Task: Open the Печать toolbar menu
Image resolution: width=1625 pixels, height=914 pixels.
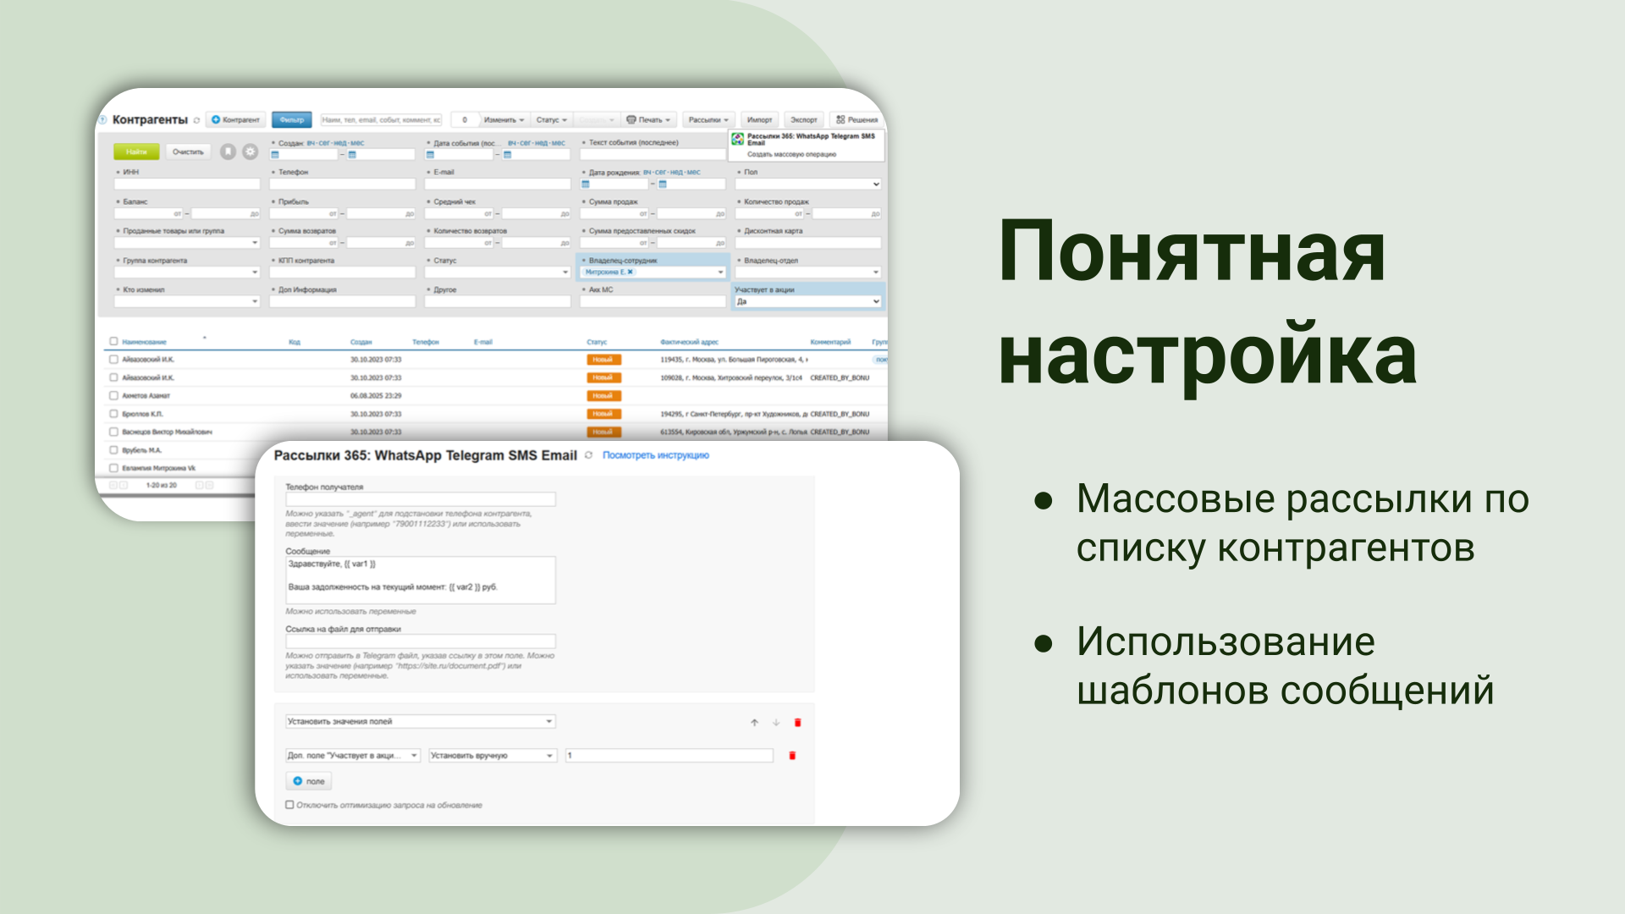Action: (x=649, y=120)
